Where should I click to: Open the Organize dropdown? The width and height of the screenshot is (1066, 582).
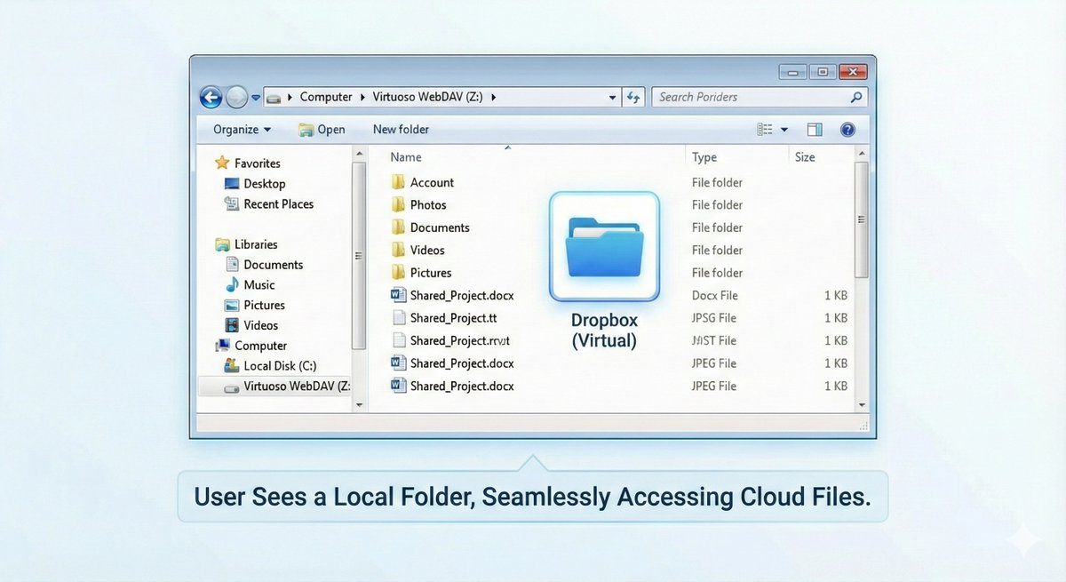click(x=238, y=129)
